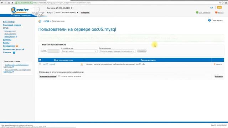Image resolution: width=228 pixels, height=128 pixels.
Task: Open Управление услугой in the sidebar
Action: click(x=14, y=49)
